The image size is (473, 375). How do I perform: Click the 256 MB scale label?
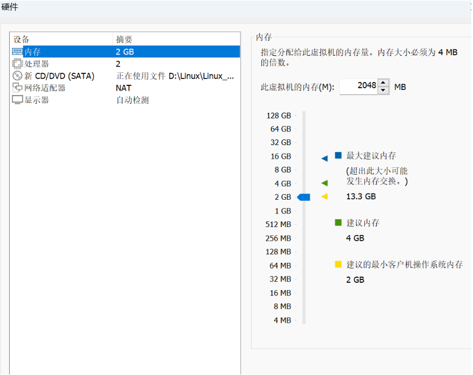point(278,238)
